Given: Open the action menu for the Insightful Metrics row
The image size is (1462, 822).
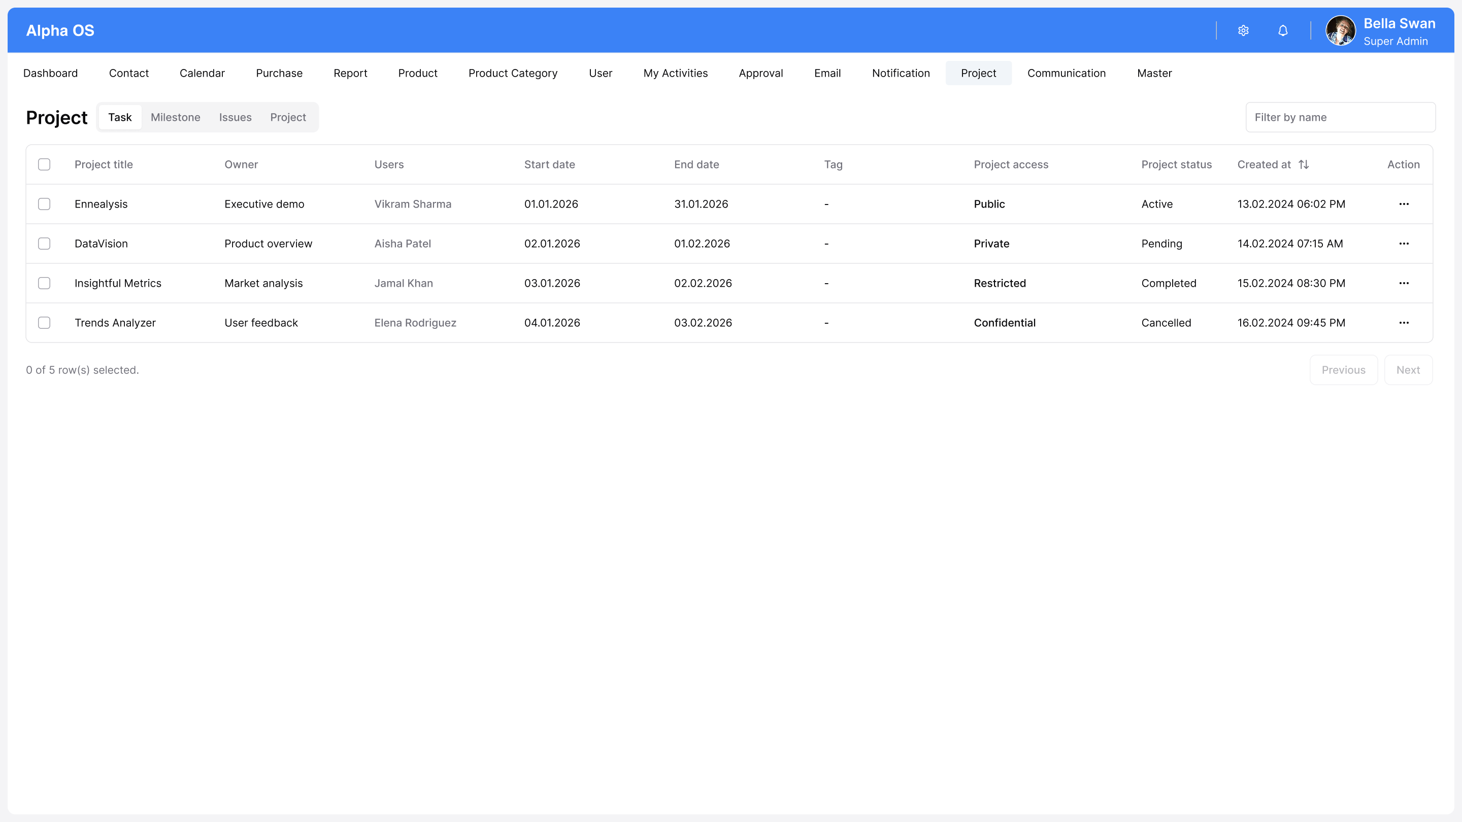Looking at the screenshot, I should (x=1404, y=283).
